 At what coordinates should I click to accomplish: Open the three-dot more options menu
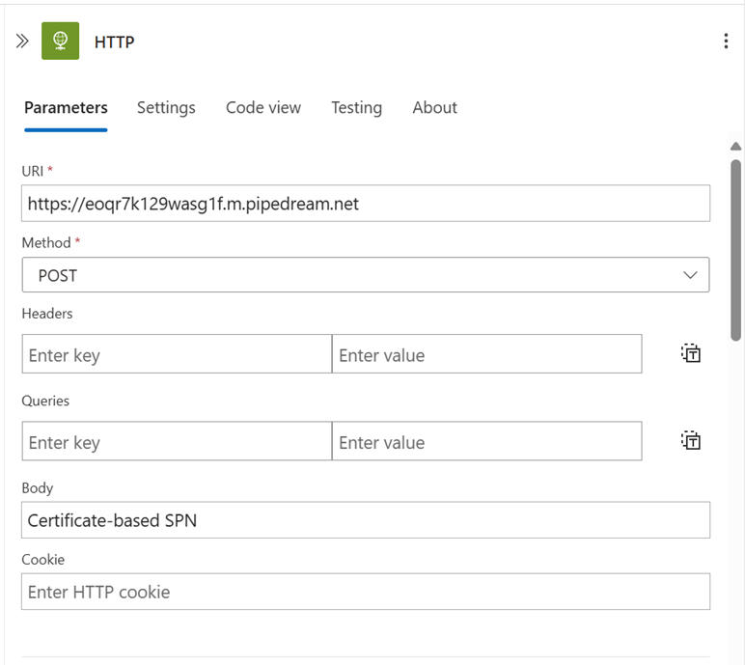click(726, 42)
